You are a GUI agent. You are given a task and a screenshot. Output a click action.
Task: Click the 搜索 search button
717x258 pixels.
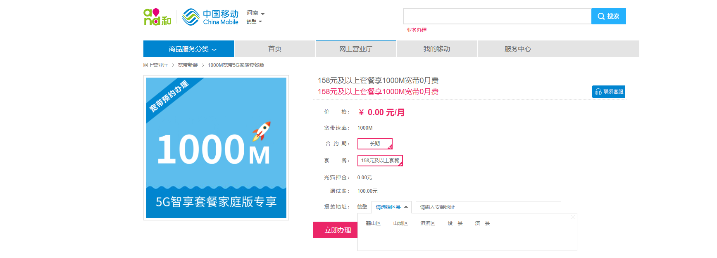pos(608,17)
